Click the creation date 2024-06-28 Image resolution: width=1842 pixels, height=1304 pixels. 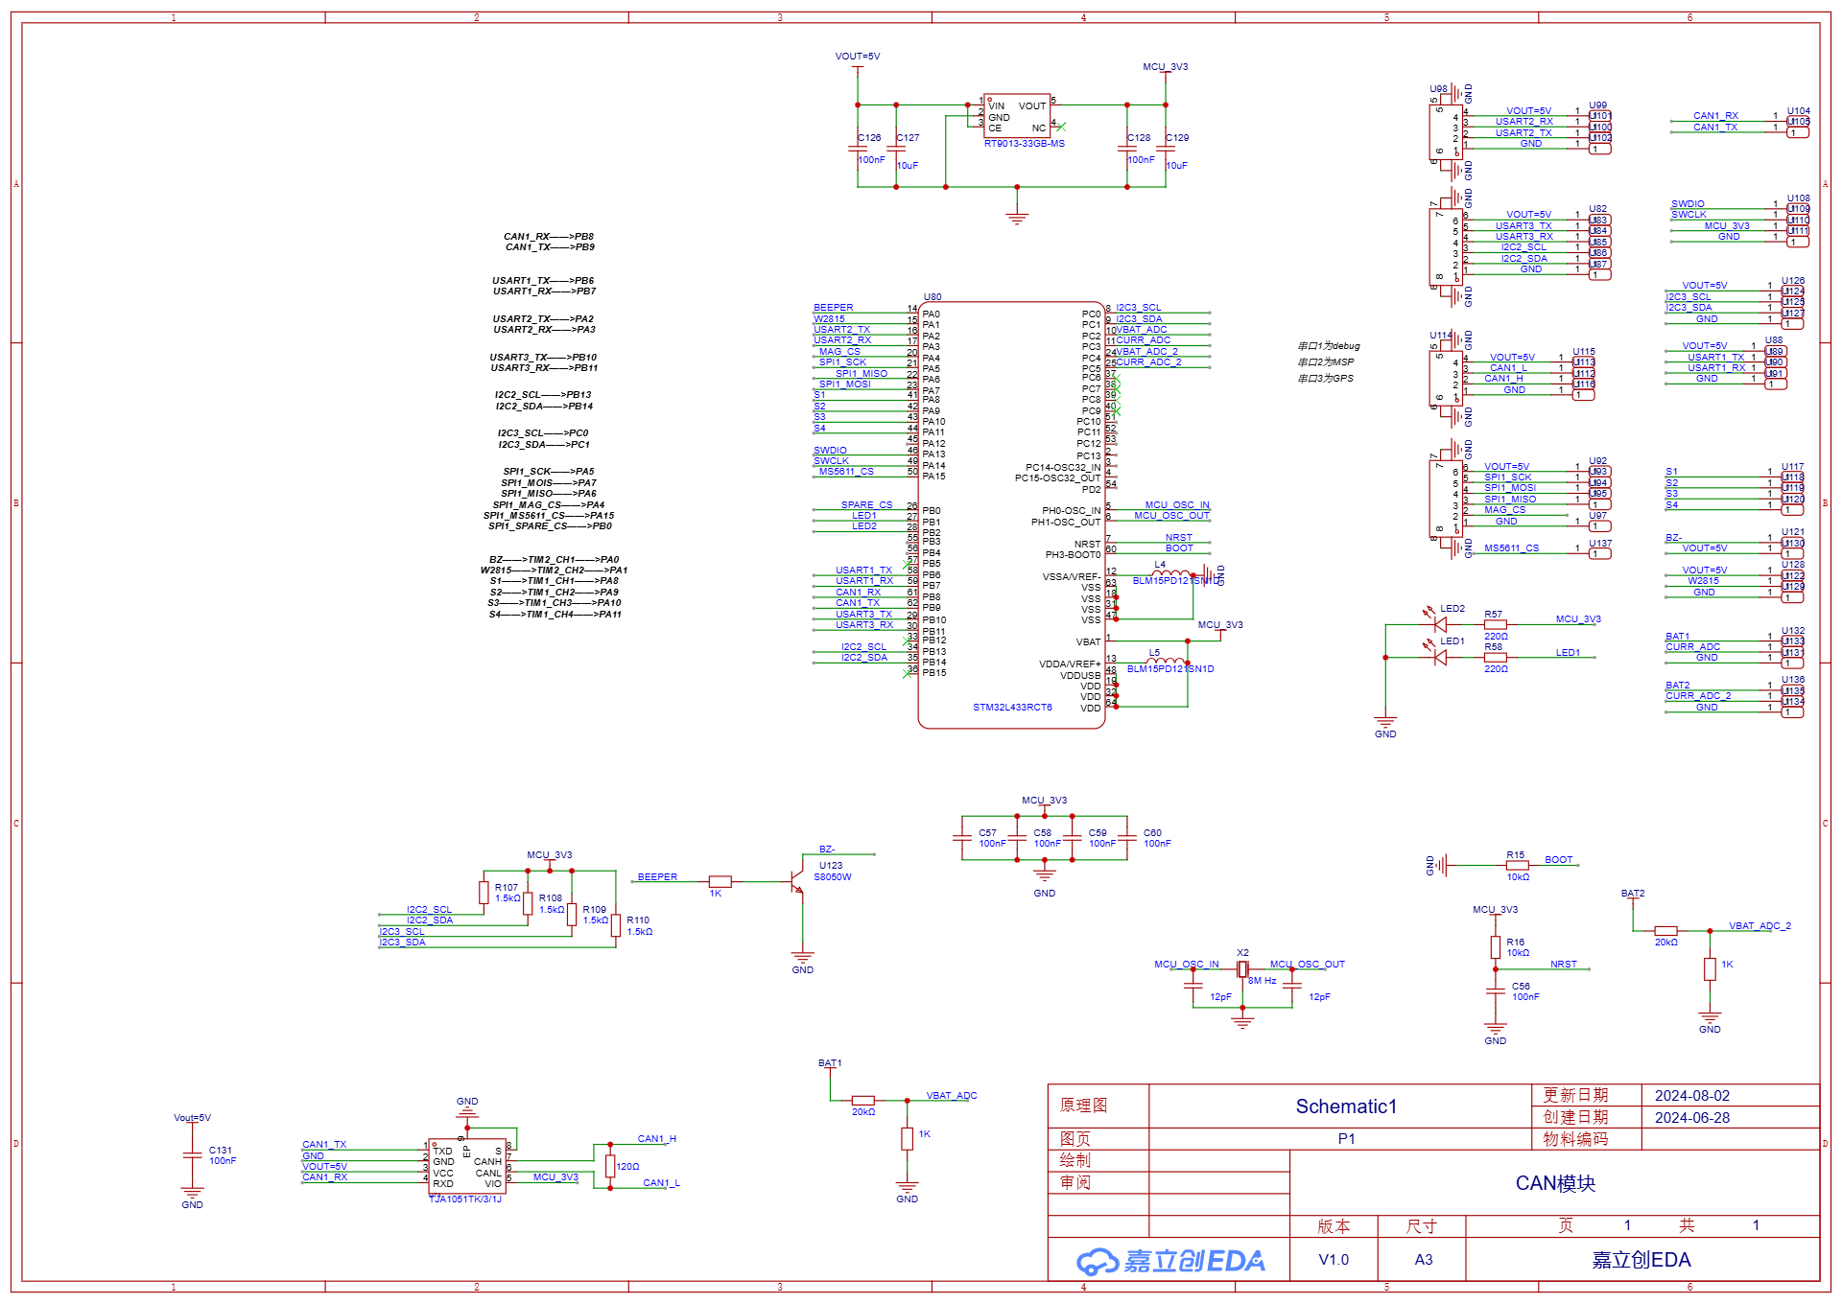1692,1117
